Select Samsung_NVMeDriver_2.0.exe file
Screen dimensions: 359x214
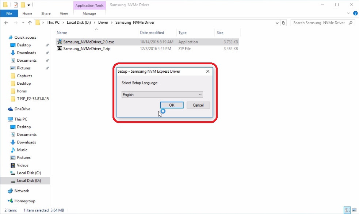147,42
